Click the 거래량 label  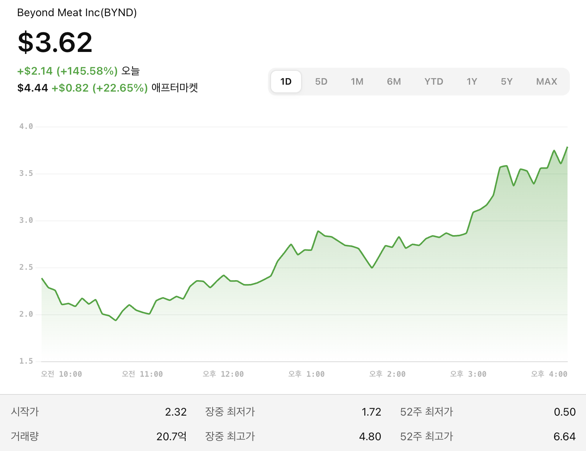coord(25,436)
